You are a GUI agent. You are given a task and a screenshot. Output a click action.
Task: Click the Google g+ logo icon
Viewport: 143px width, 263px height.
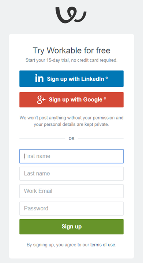[x=41, y=100]
